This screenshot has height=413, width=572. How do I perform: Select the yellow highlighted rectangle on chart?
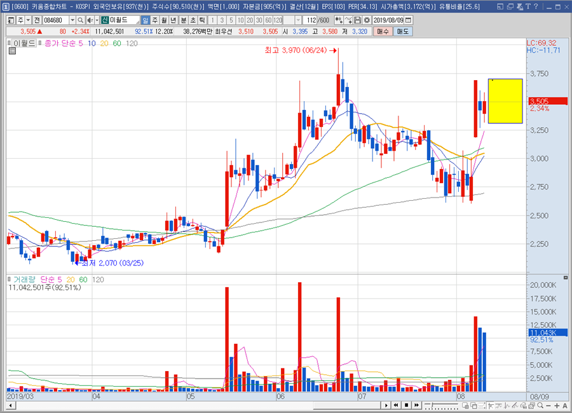(x=505, y=101)
